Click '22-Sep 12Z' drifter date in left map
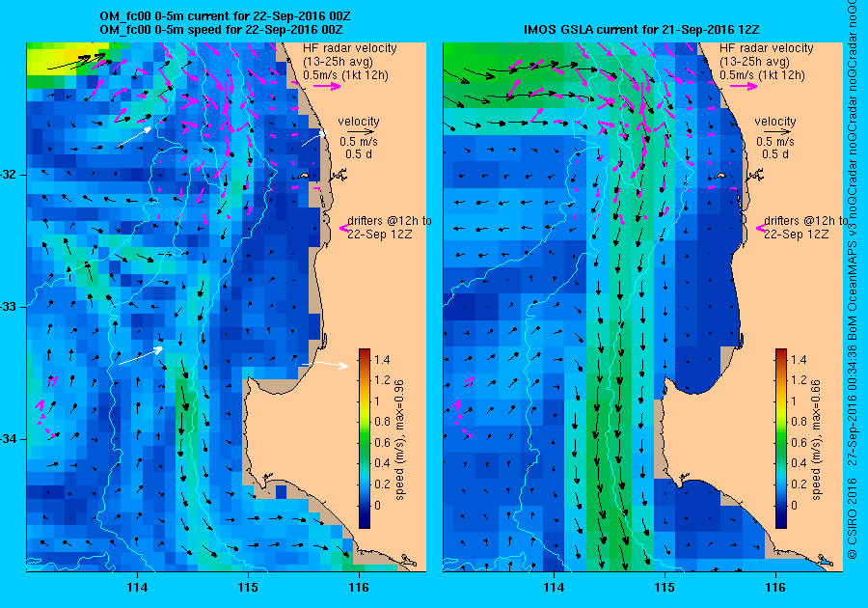Viewport: 868px width, 608px height. (380, 235)
